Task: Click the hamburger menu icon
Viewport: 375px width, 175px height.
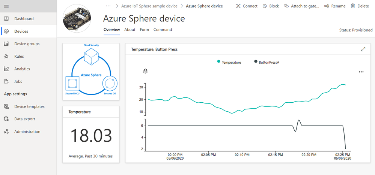Action: click(x=6, y=6)
